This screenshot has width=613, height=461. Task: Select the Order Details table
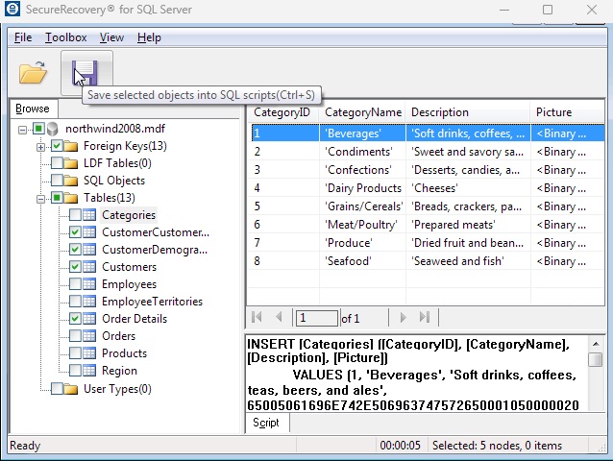(x=134, y=319)
